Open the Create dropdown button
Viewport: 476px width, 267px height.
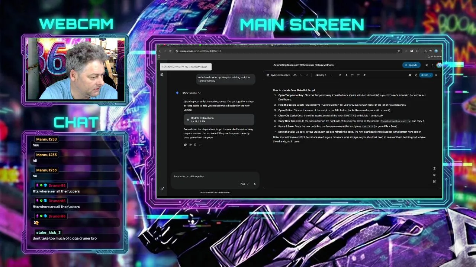pyautogui.click(x=426, y=75)
